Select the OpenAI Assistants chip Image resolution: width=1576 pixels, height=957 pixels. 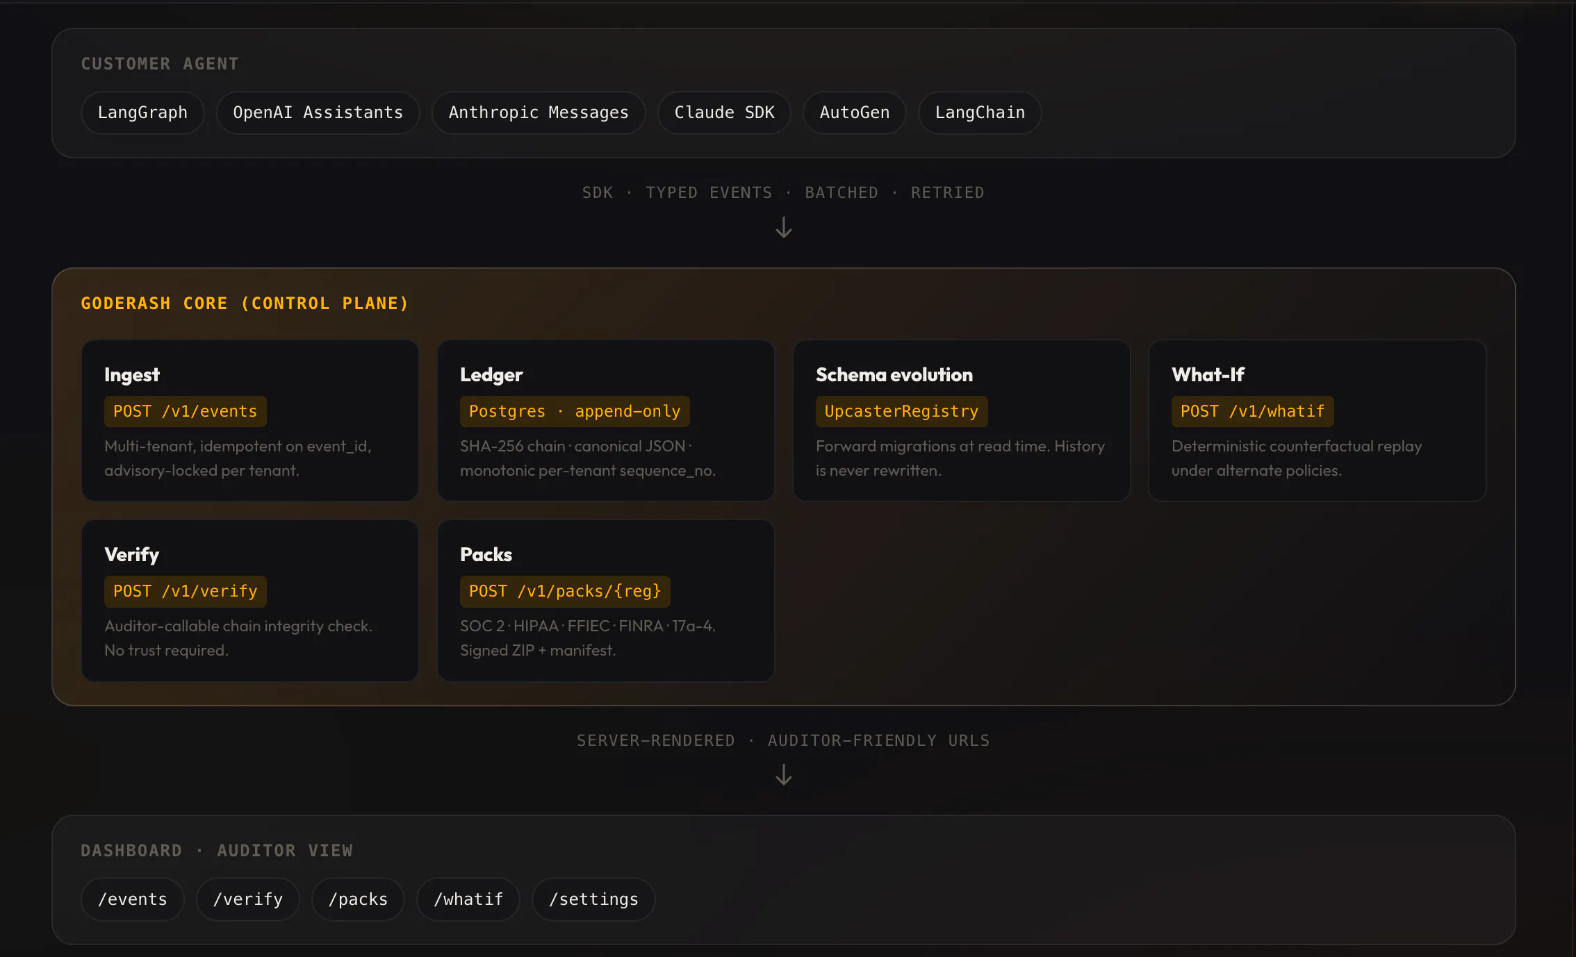click(318, 113)
